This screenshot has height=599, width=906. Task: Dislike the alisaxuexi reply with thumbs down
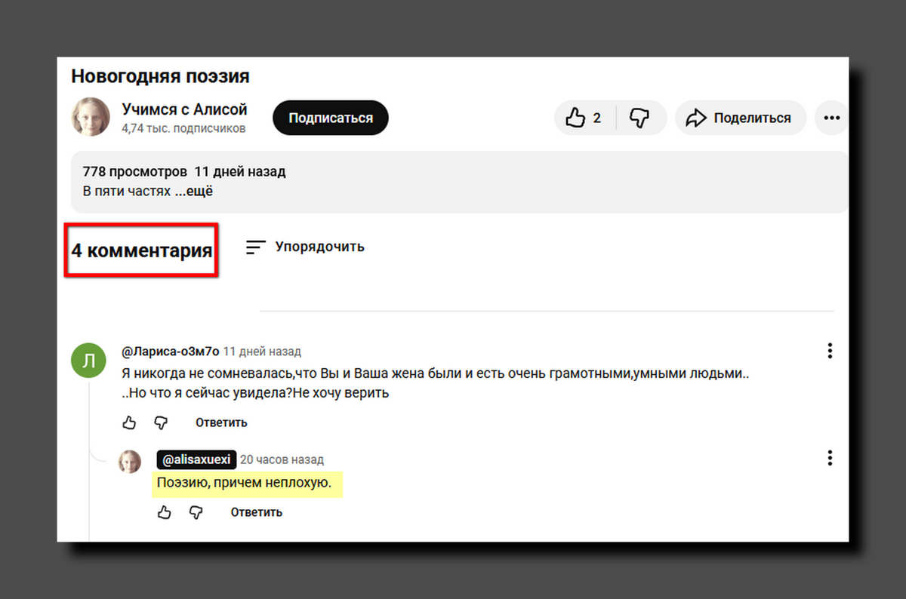coord(196,511)
